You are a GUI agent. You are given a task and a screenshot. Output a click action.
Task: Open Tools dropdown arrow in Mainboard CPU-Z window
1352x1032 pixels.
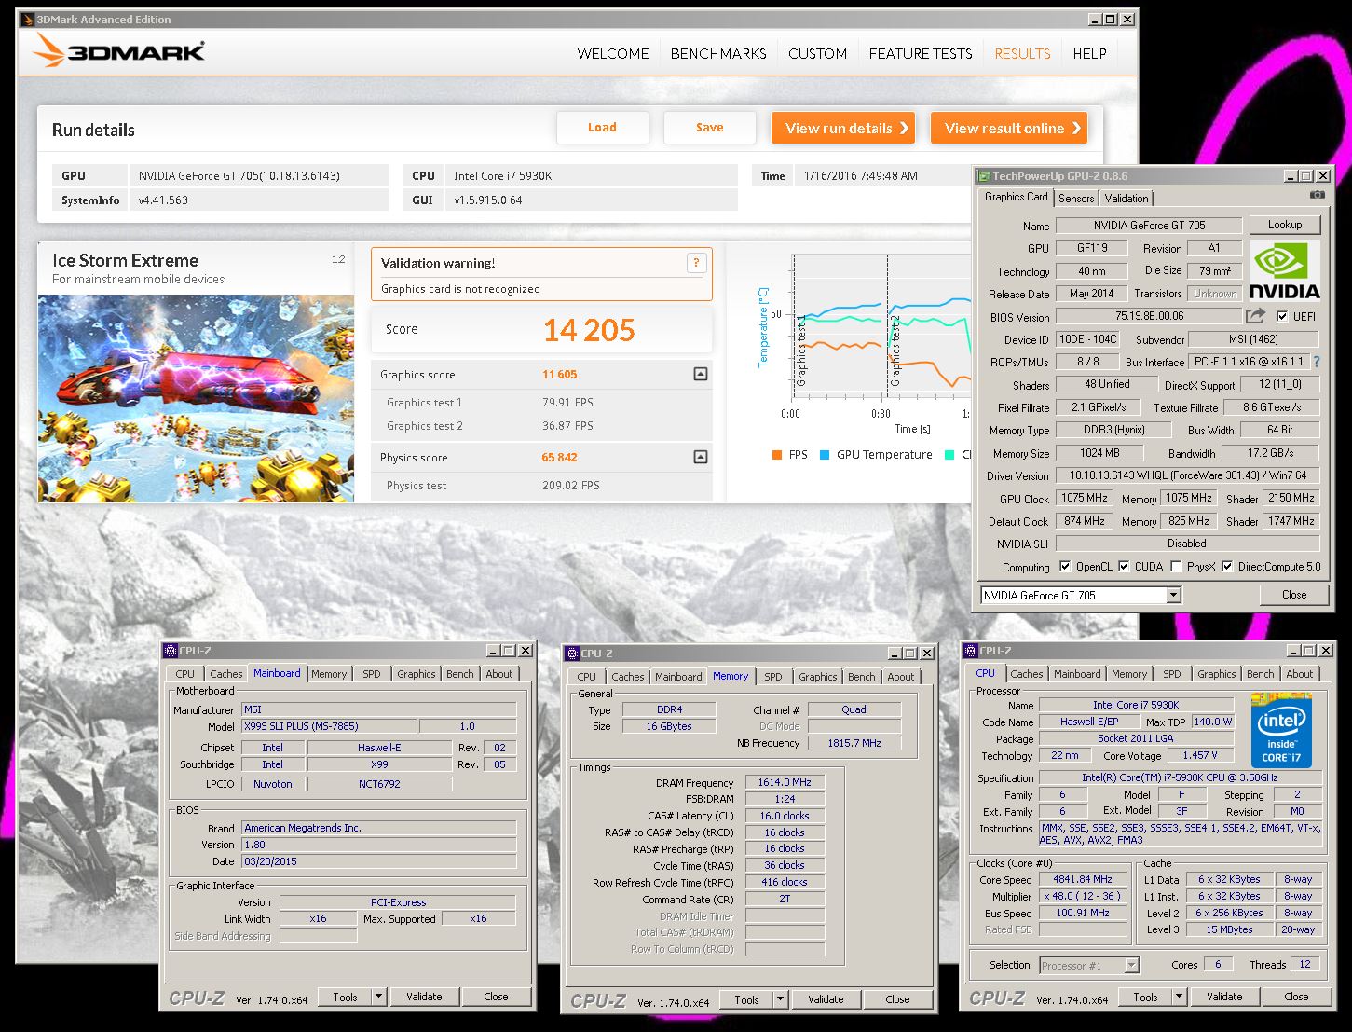coord(378,997)
